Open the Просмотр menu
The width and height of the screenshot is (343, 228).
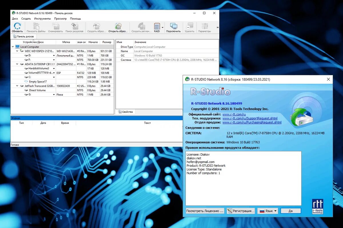point(60,19)
